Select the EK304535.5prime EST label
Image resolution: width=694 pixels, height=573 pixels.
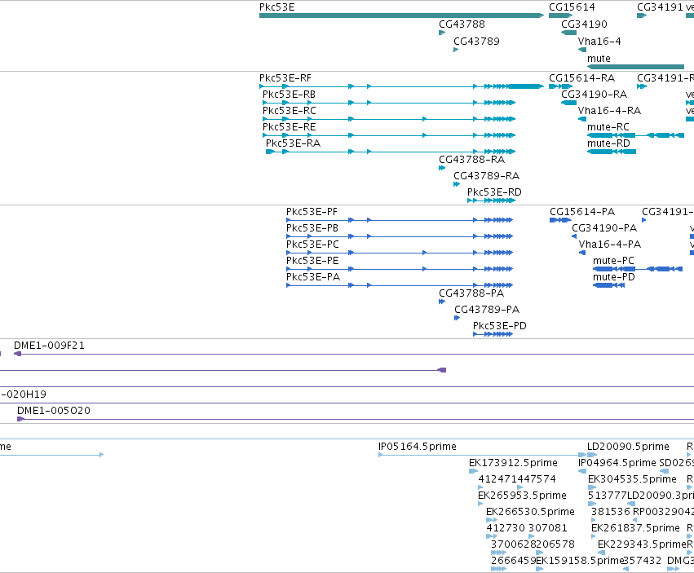click(632, 479)
